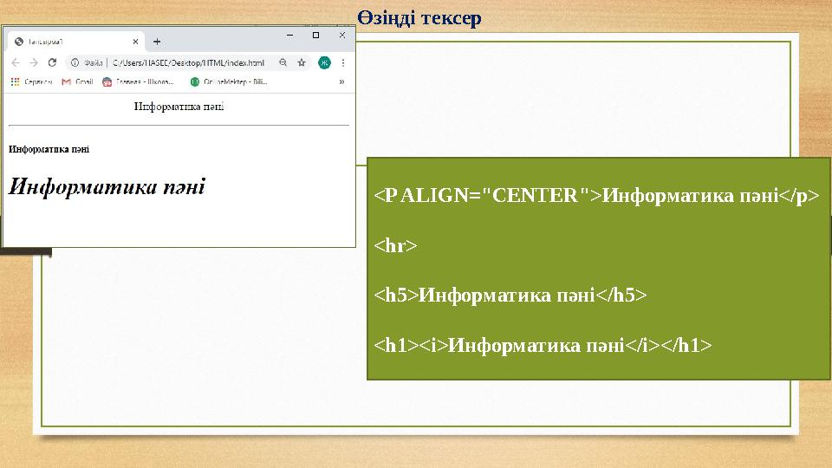Click the <hr> code line
832x468 pixels.
(395, 245)
